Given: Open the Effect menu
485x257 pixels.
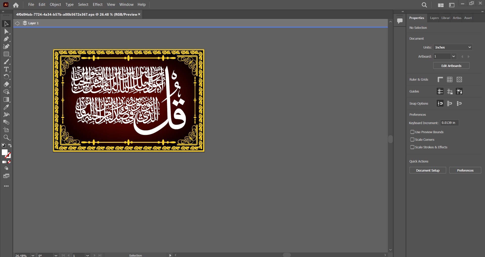Looking at the screenshot, I should click(97, 5).
